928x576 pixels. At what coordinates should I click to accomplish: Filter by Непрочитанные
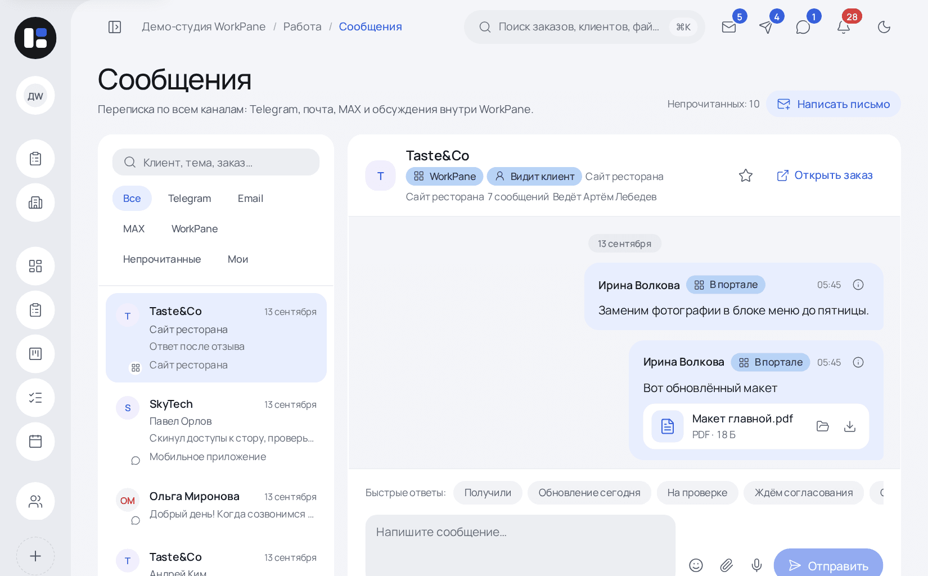(x=162, y=259)
